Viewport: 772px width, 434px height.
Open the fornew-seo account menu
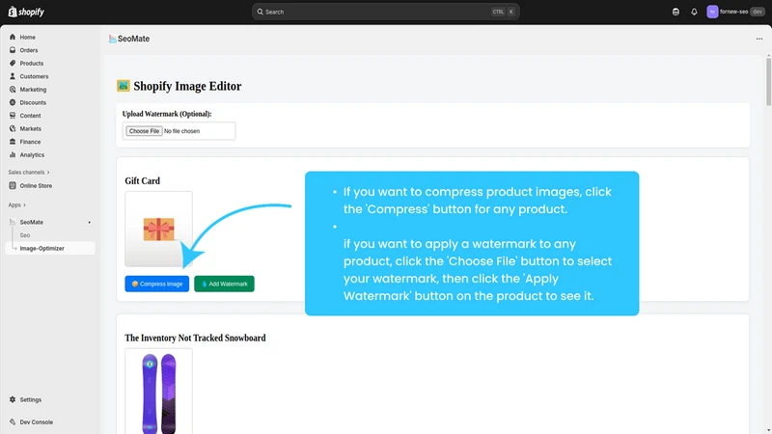click(735, 12)
